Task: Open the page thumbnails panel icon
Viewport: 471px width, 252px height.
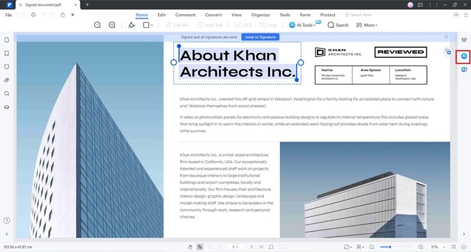Action: point(7,40)
